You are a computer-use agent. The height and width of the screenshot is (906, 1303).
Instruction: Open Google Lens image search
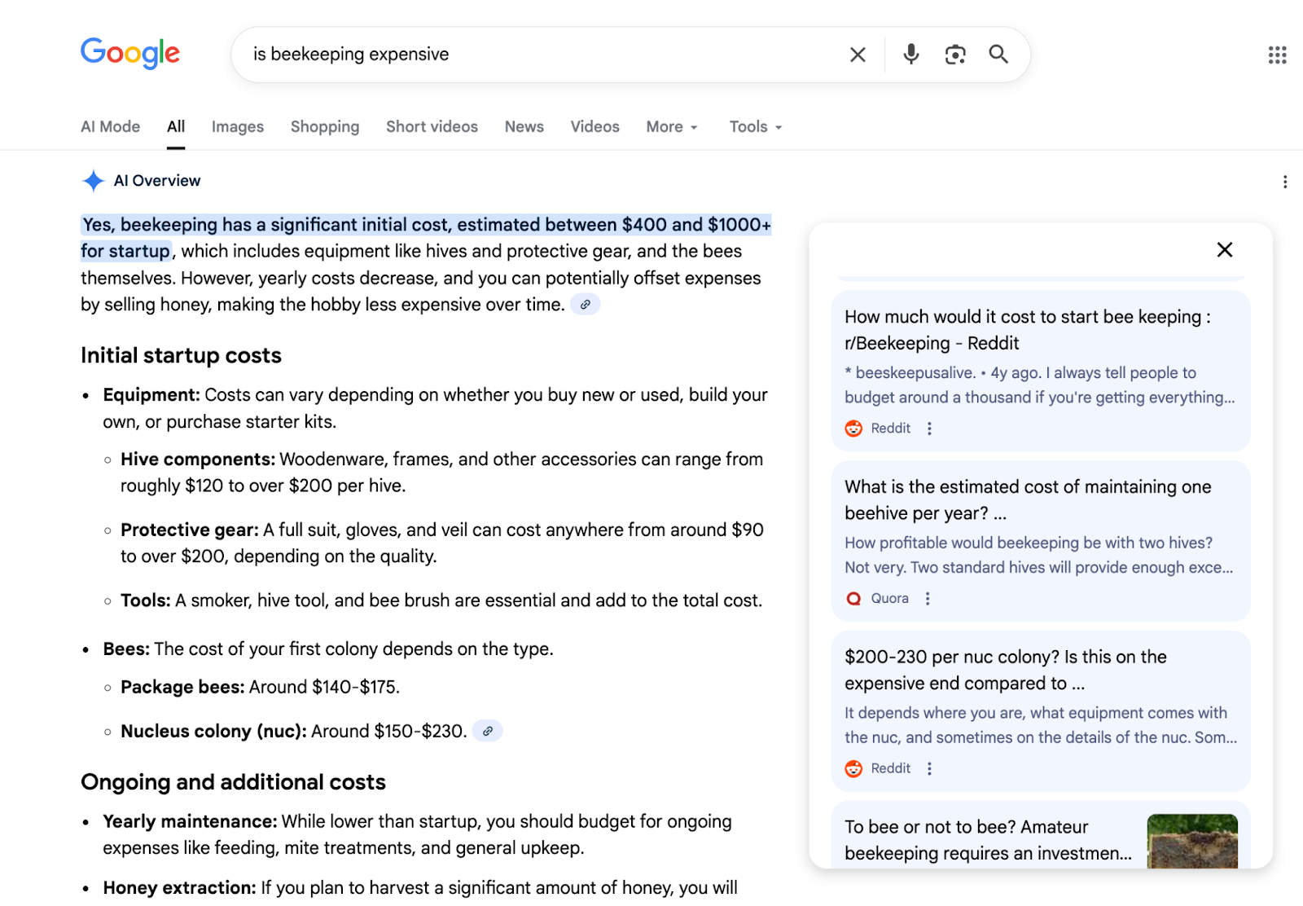click(x=954, y=55)
